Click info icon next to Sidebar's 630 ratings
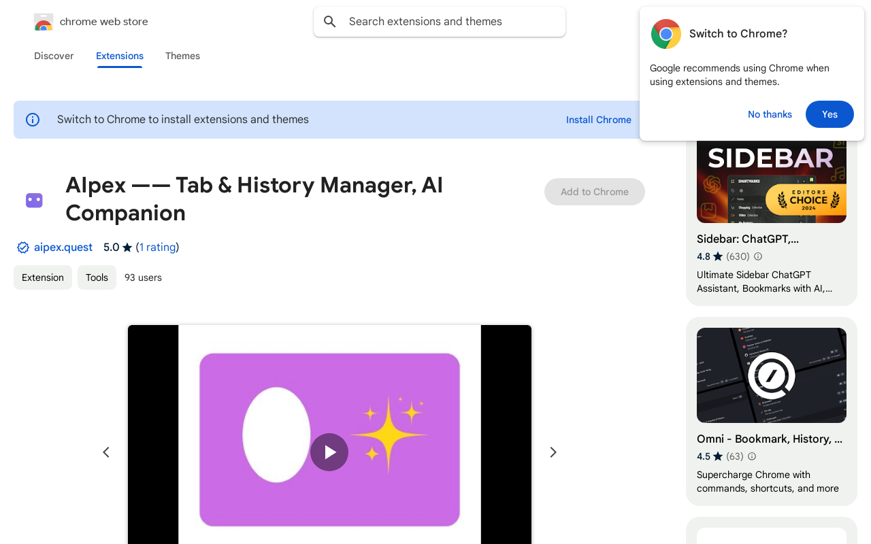Image resolution: width=871 pixels, height=544 pixels. [x=758, y=256]
